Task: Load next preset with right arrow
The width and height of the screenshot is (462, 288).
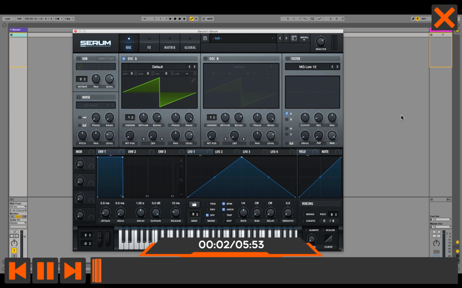Action: pyautogui.click(x=286, y=38)
